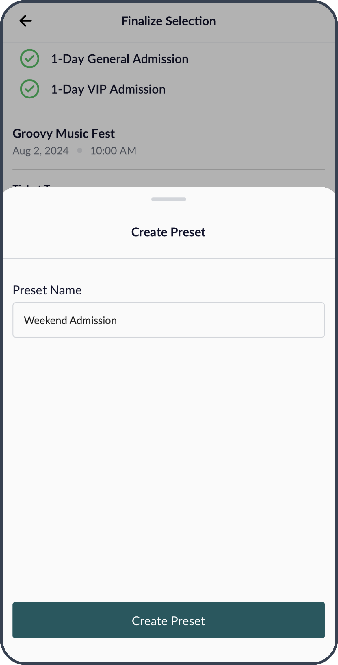Toggle the 1-Day General Admission check circle
Viewport: 338px width, 665px height.
(x=29, y=59)
